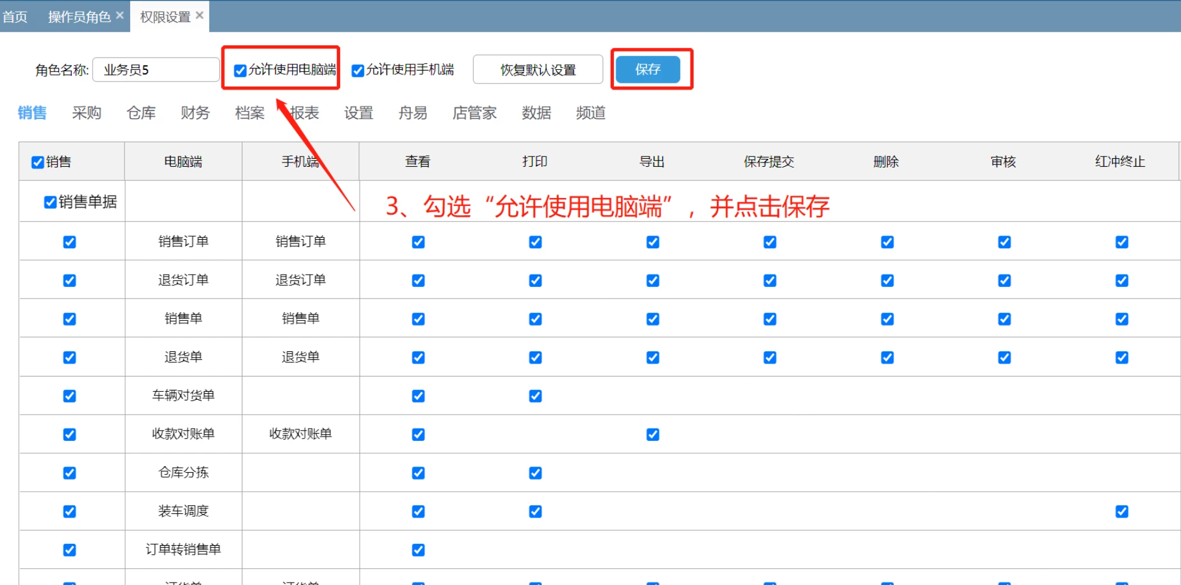
Task: Toggle 允许使用电脑端 checkbox
Action: (241, 71)
